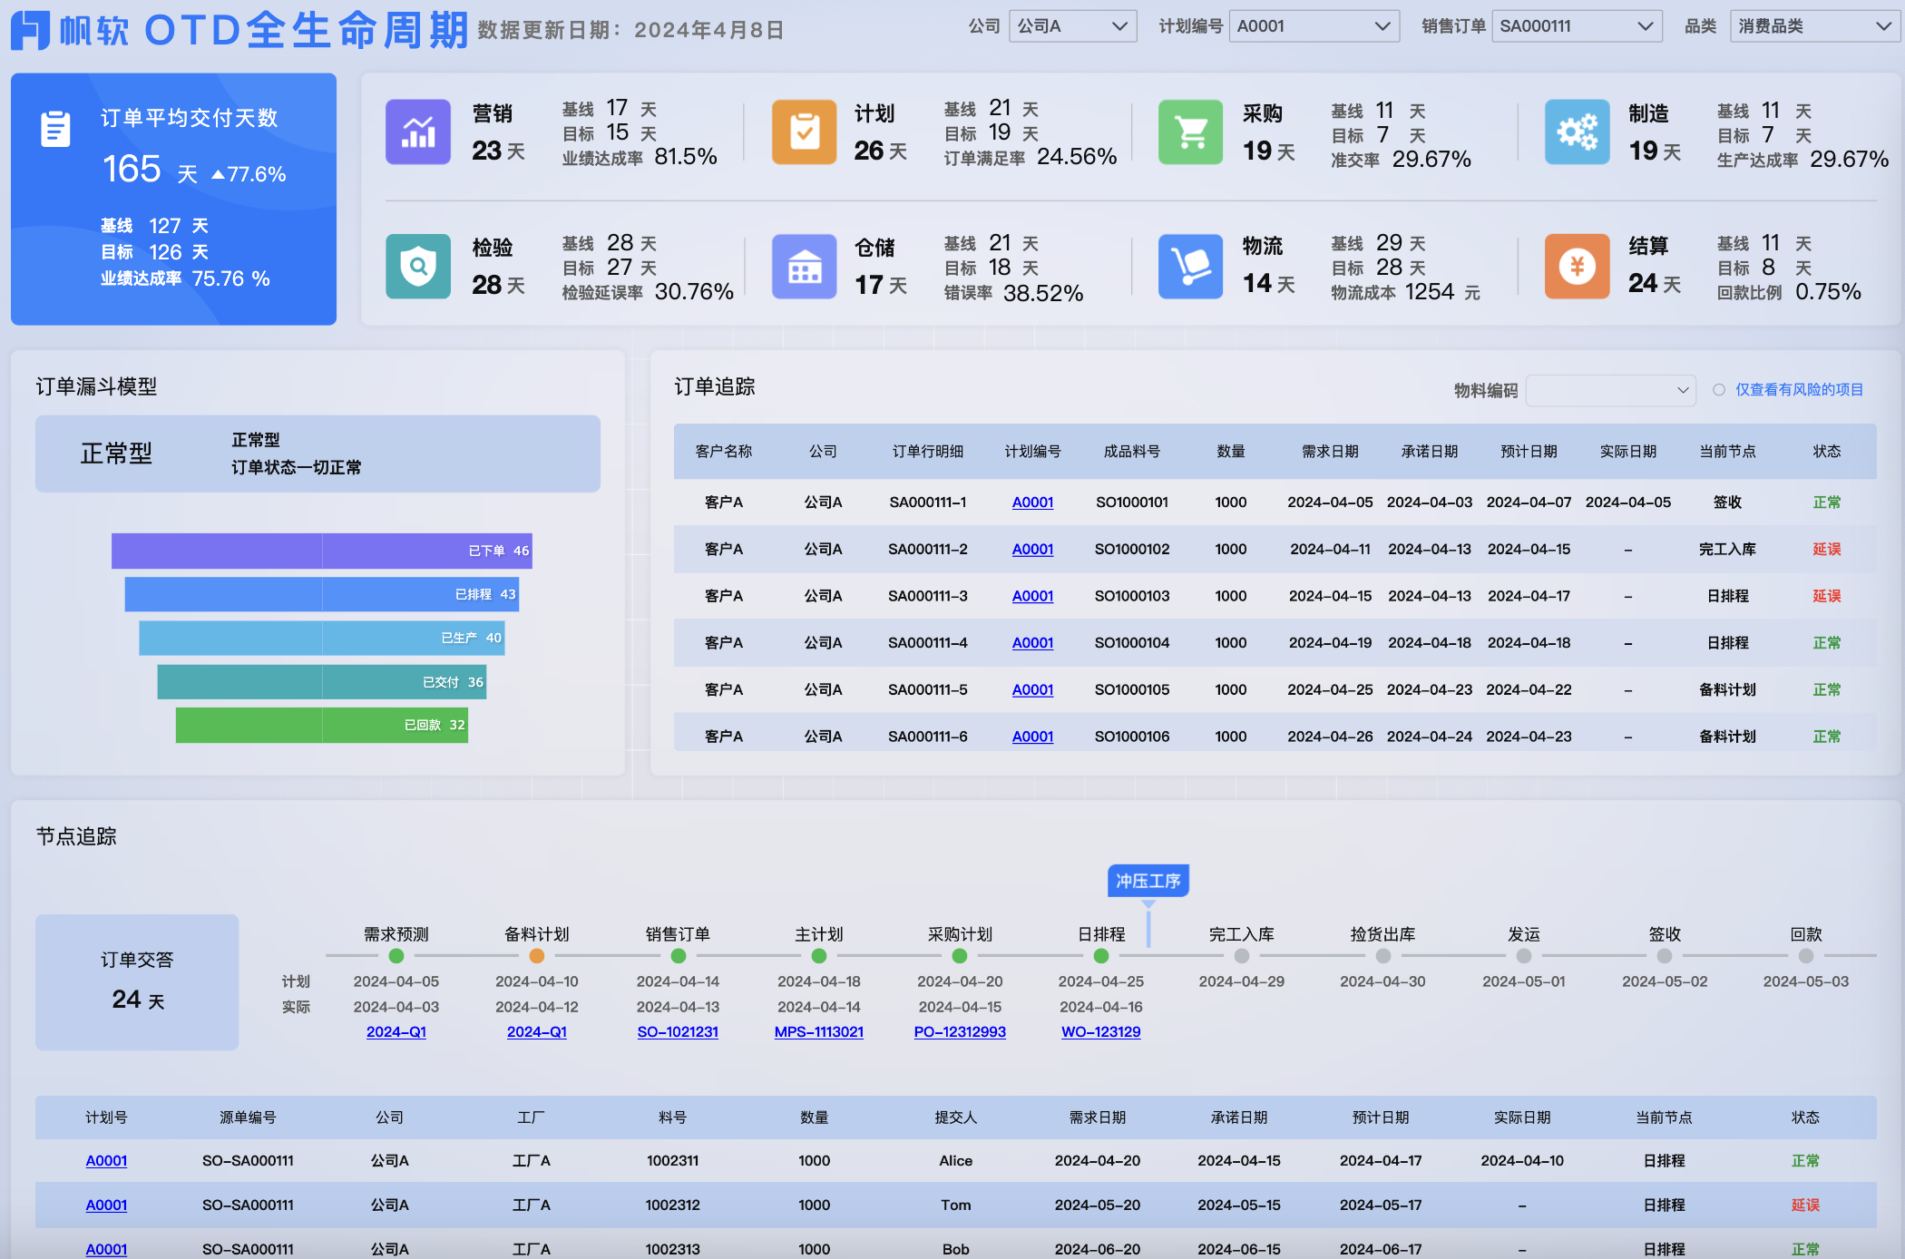This screenshot has width=1905, height=1259.
Task: Click the 捡货出库 grey timeline node
Action: [1383, 956]
